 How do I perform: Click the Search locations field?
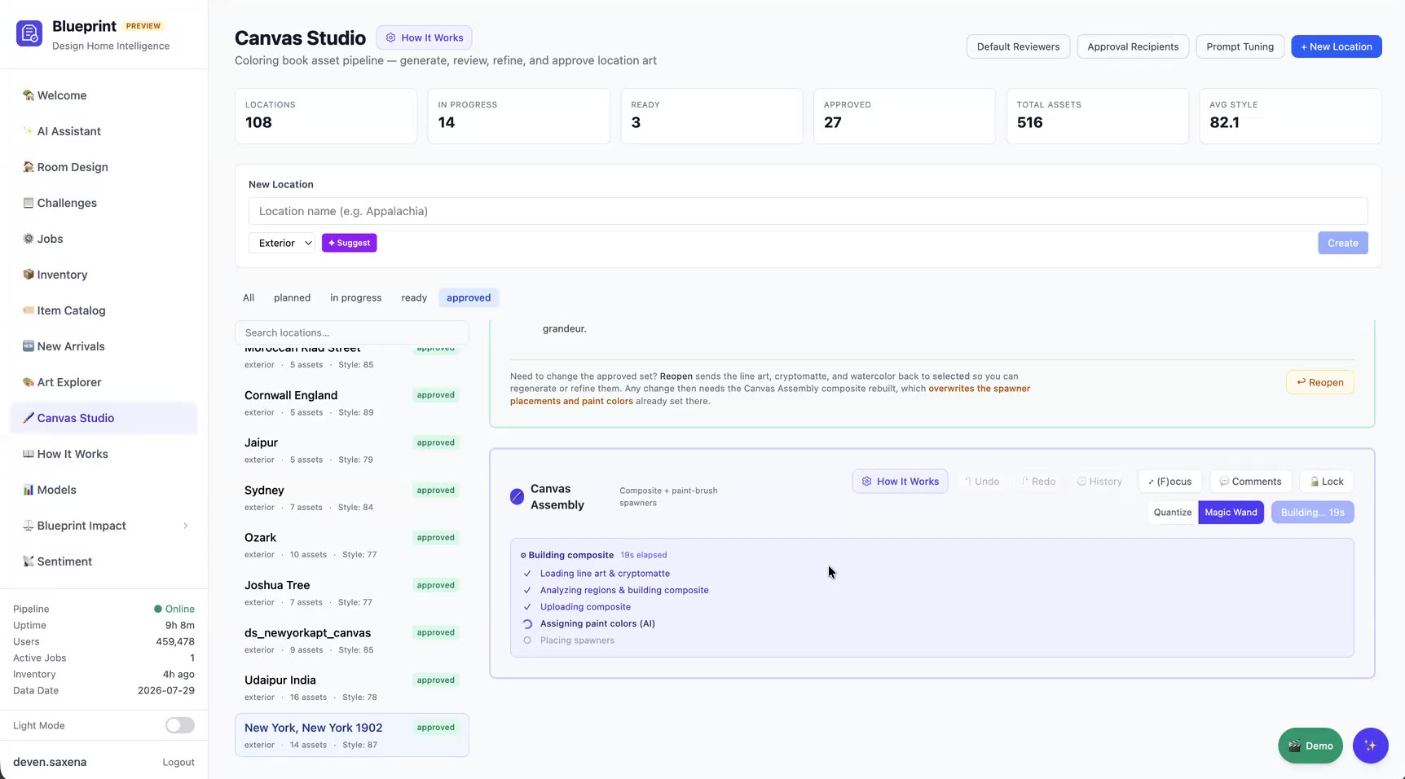(351, 332)
